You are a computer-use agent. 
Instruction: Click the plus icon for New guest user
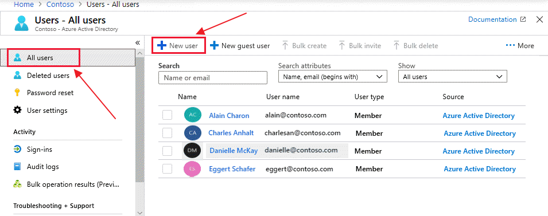[214, 46]
